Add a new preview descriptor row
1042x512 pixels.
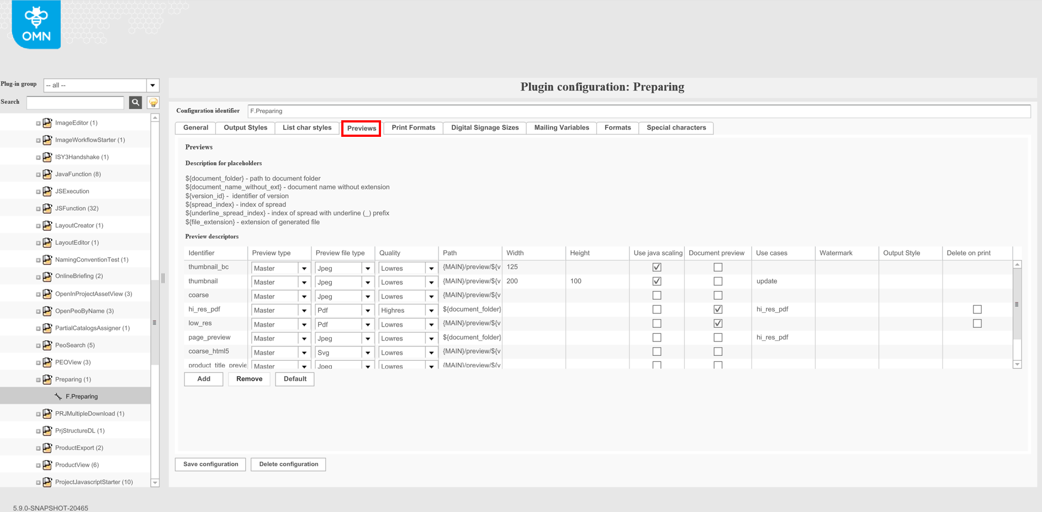pos(203,379)
